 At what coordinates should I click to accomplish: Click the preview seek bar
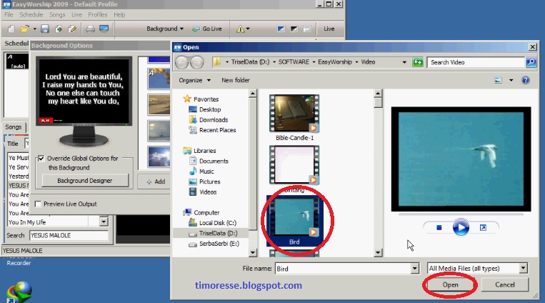coord(461,214)
